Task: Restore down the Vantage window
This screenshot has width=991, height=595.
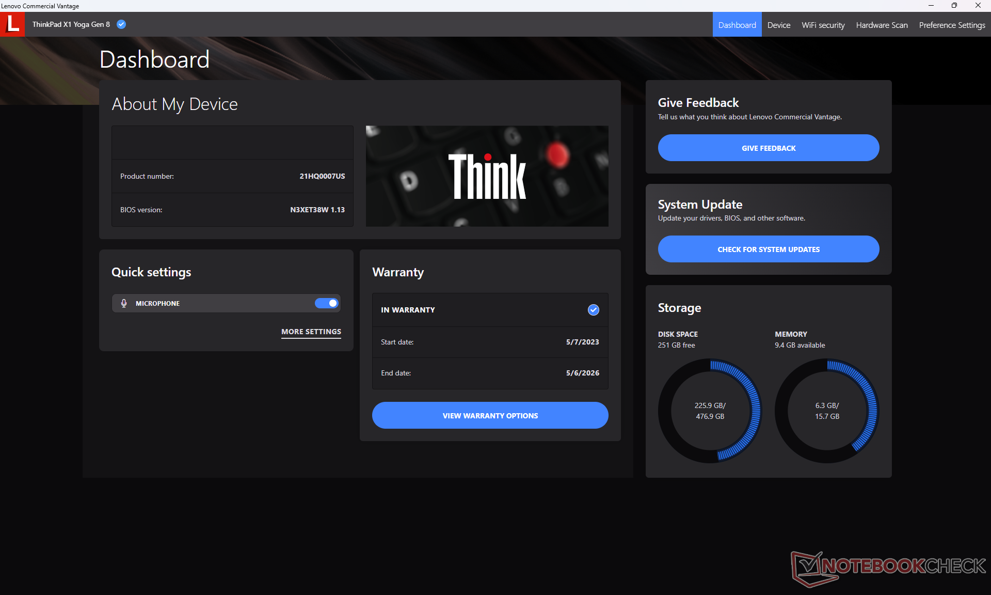Action: pos(954,6)
